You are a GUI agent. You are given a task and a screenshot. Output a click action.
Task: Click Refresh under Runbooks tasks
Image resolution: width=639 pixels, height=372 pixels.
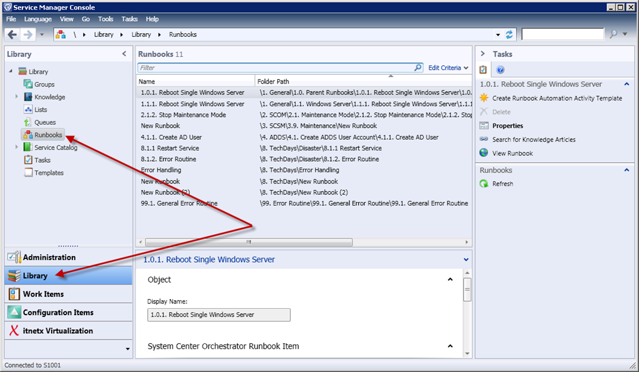[502, 184]
